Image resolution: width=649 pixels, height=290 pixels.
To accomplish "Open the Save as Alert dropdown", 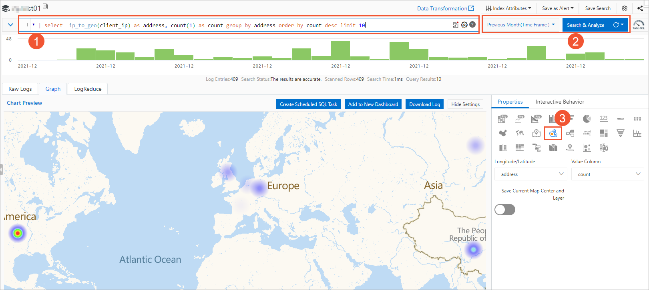I will 558,8.
